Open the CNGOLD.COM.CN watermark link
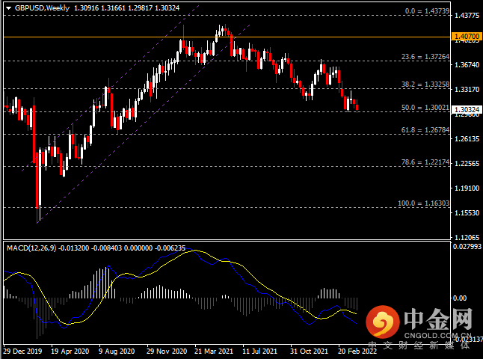Screen dimensions: 483x359 [x=439, y=336]
